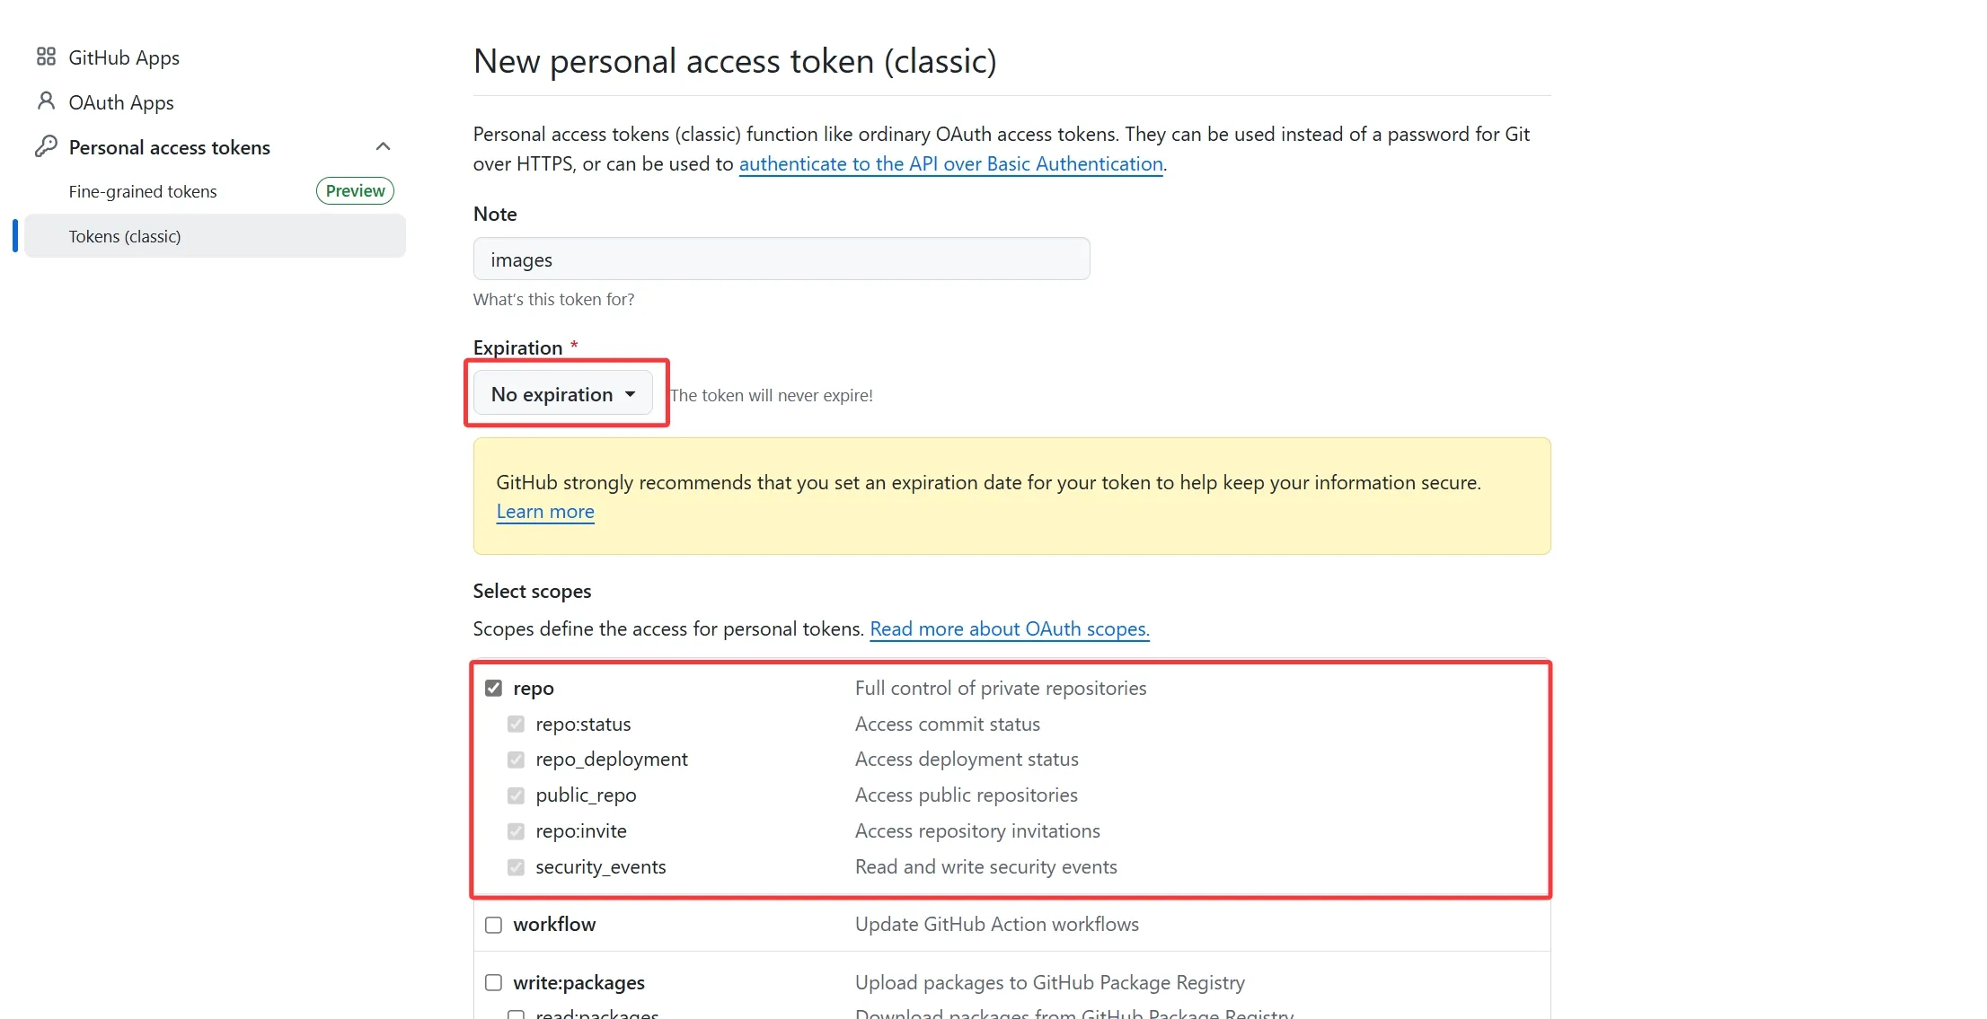
Task: Open Read more about OAuth scopes
Action: pyautogui.click(x=1009, y=629)
